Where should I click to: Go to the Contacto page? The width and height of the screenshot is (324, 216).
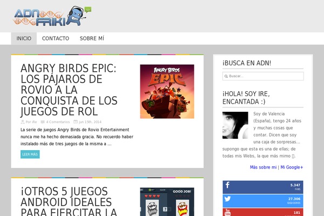[x=56, y=38]
